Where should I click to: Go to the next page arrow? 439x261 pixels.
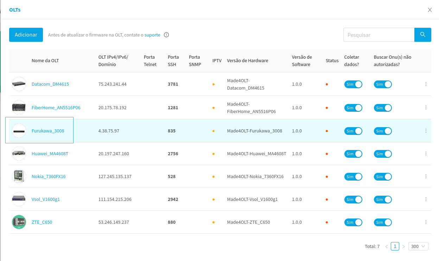403,247
